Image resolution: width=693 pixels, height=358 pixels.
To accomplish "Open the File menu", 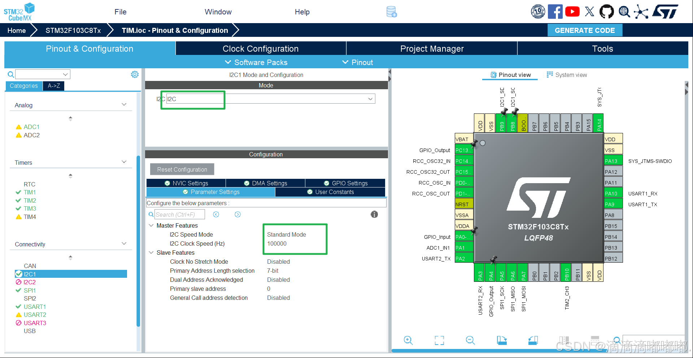I will point(120,12).
